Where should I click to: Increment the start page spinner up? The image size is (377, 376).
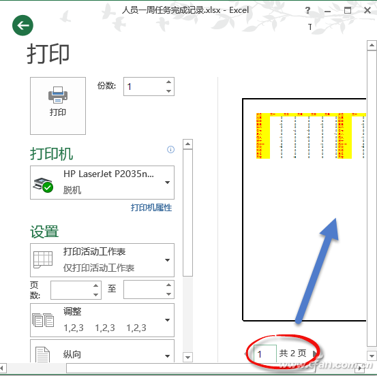pyautogui.click(x=95, y=285)
